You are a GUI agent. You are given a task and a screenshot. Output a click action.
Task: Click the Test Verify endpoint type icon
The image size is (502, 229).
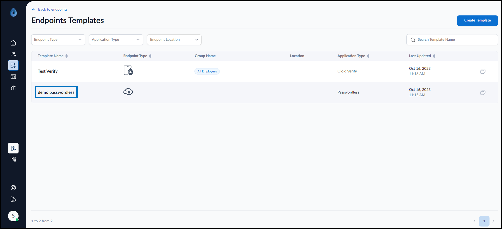pyautogui.click(x=128, y=70)
